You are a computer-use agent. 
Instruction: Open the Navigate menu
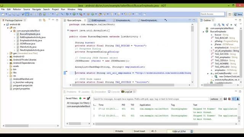(37, 9)
